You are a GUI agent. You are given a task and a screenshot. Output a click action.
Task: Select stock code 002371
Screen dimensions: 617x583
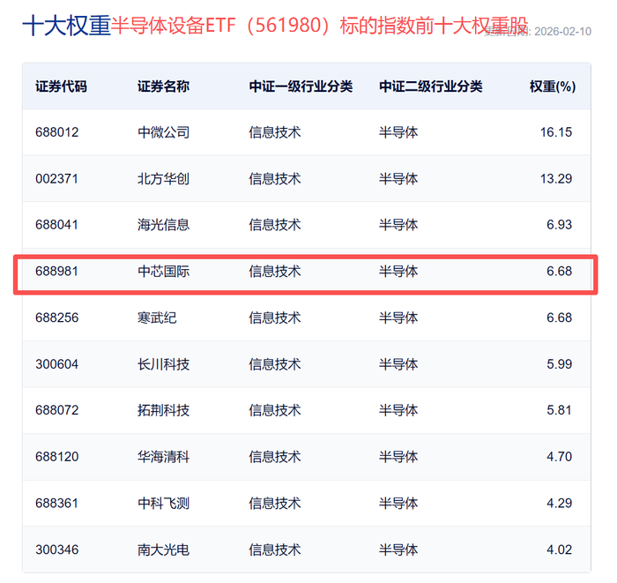point(57,179)
